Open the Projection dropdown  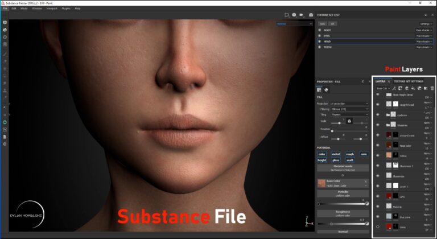pos(349,104)
